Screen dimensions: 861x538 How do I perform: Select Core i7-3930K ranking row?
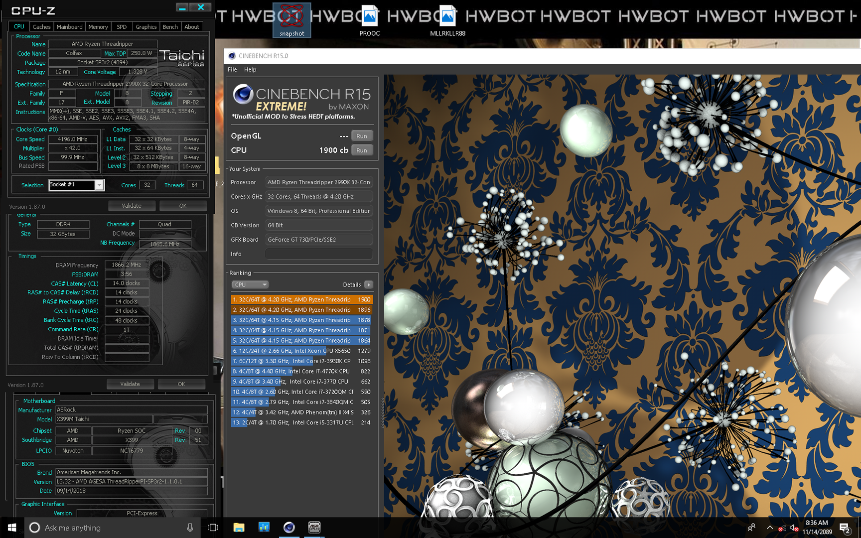click(x=302, y=361)
